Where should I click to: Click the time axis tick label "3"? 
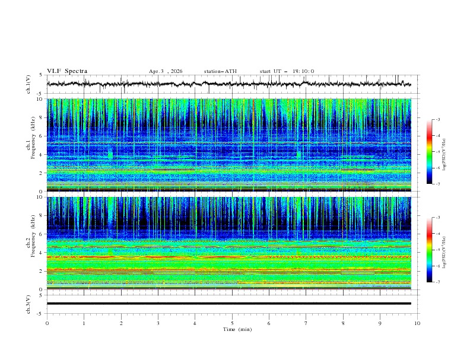tap(158, 323)
